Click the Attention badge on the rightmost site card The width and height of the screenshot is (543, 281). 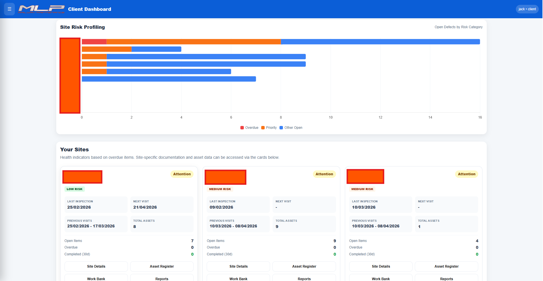466,174
